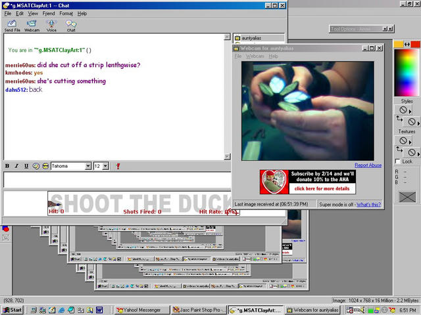Toggle Underline text formatting in chat

(26, 166)
